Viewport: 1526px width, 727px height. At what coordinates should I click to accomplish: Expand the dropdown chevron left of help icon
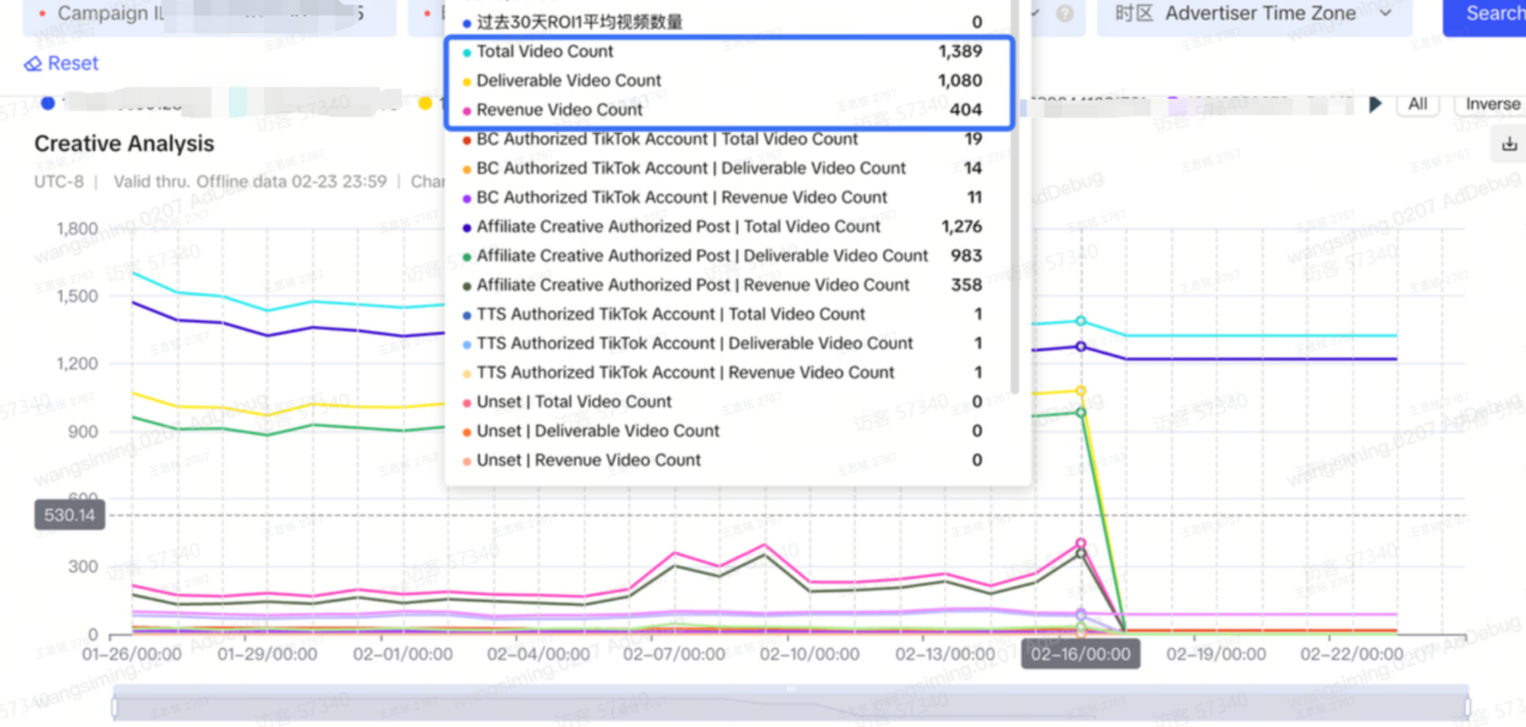(1035, 13)
